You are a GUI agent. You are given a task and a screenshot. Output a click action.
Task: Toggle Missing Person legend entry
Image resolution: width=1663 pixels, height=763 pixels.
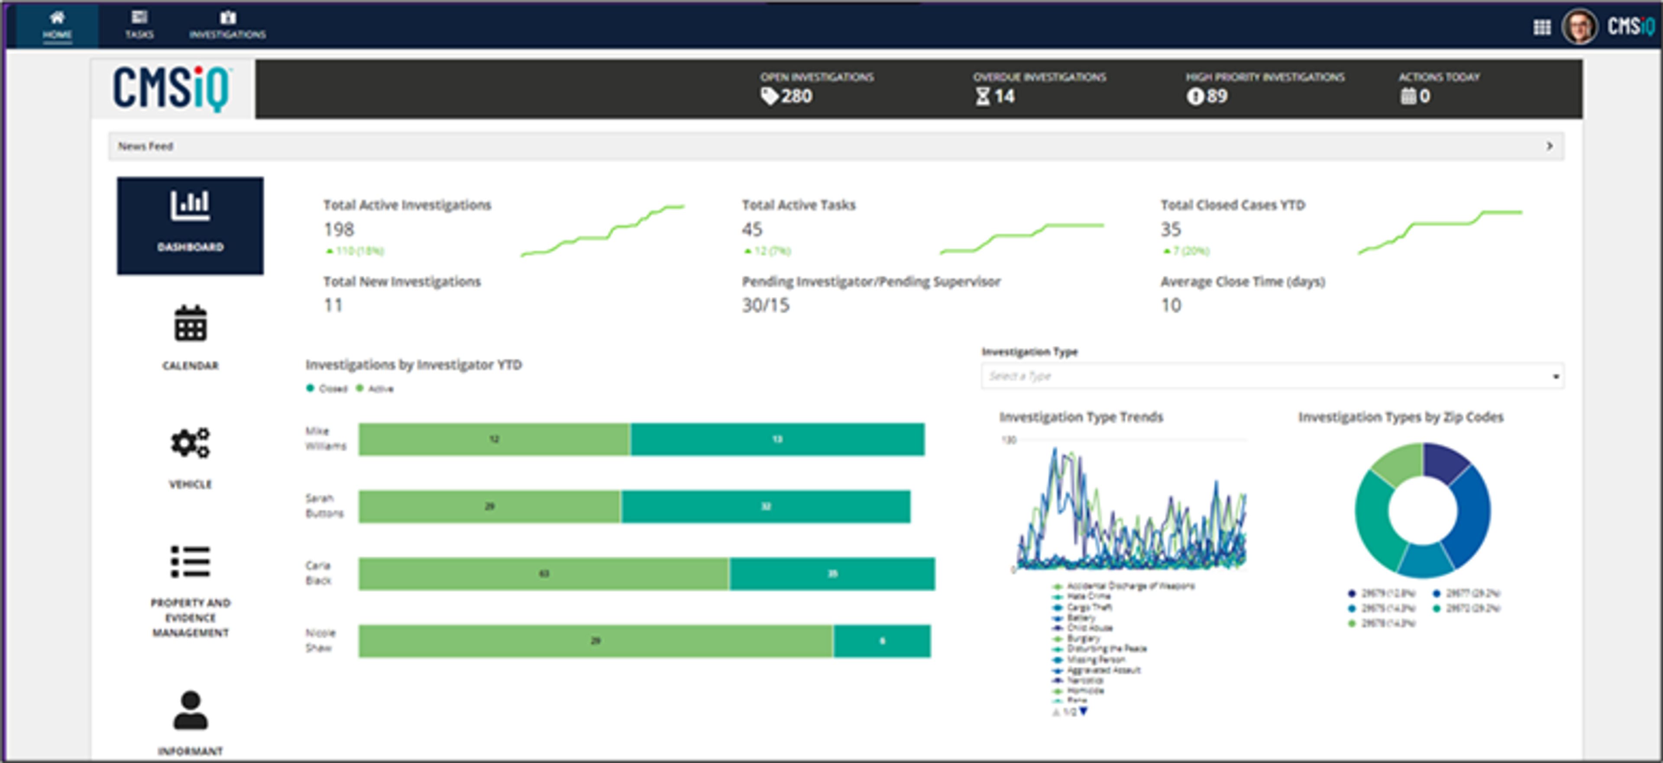[1088, 659]
